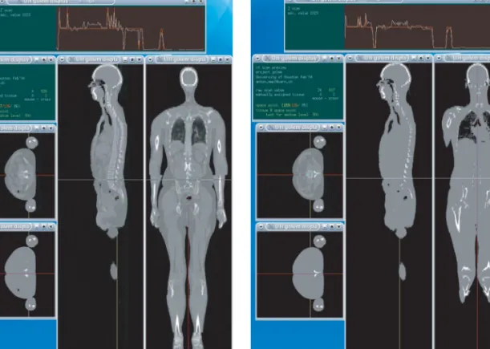Minimize the teal info window in left screenshot

37,59
